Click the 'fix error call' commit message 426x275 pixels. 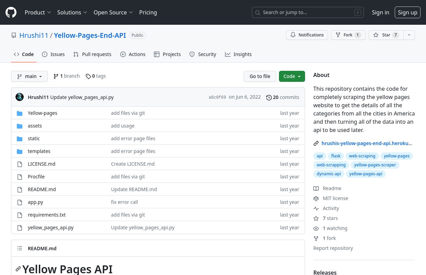pos(124,202)
